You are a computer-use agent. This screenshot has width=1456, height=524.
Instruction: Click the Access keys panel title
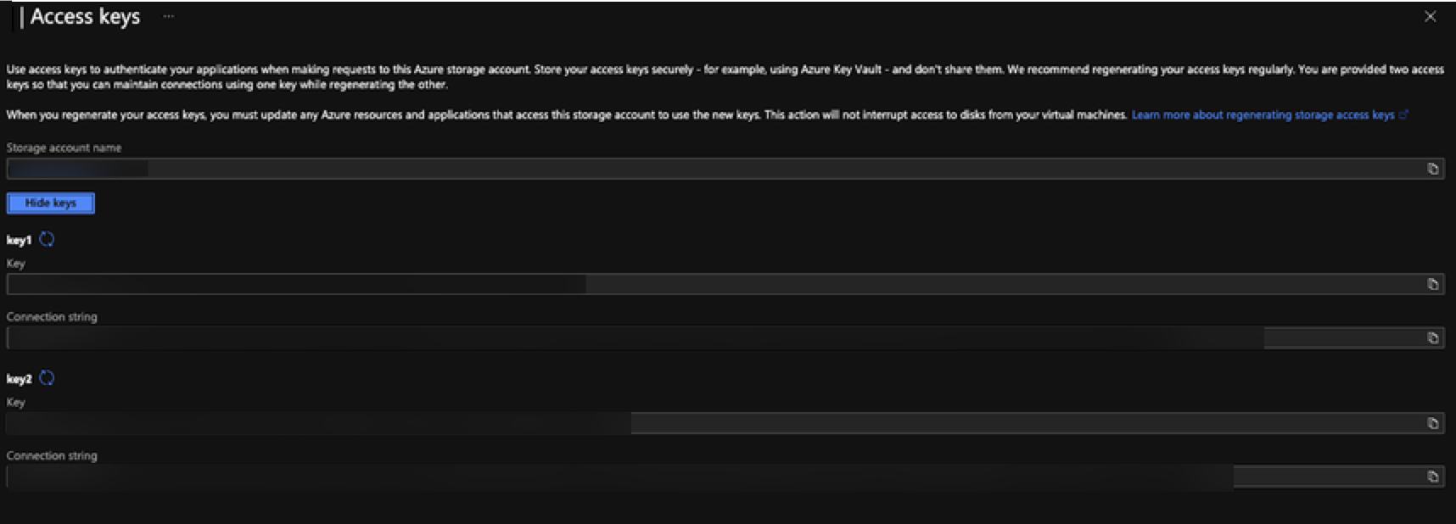[85, 17]
